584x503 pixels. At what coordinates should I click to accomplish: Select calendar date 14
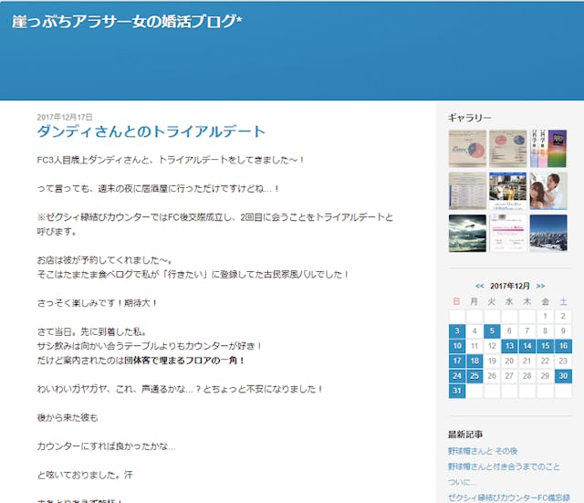527,346
